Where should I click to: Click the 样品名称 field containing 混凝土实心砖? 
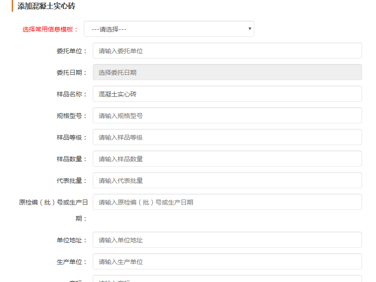227,94
